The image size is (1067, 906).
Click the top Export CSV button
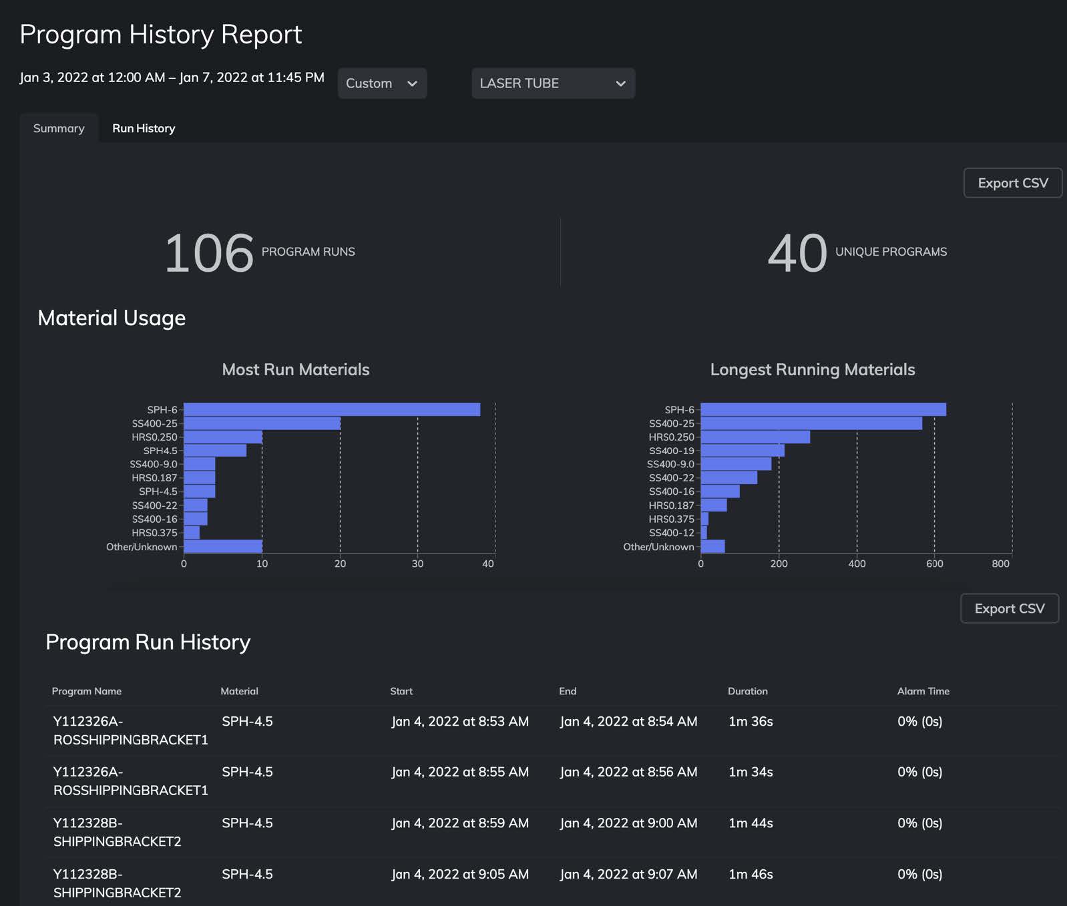pos(1012,183)
